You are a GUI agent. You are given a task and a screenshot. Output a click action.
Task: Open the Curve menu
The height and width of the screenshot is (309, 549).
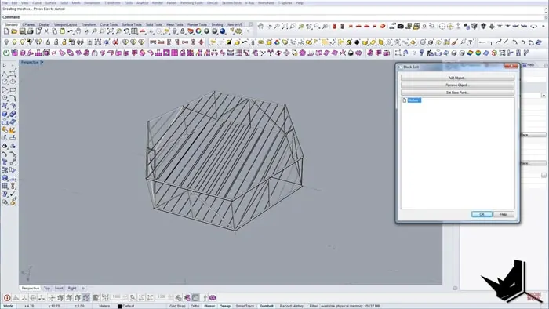(37, 3)
